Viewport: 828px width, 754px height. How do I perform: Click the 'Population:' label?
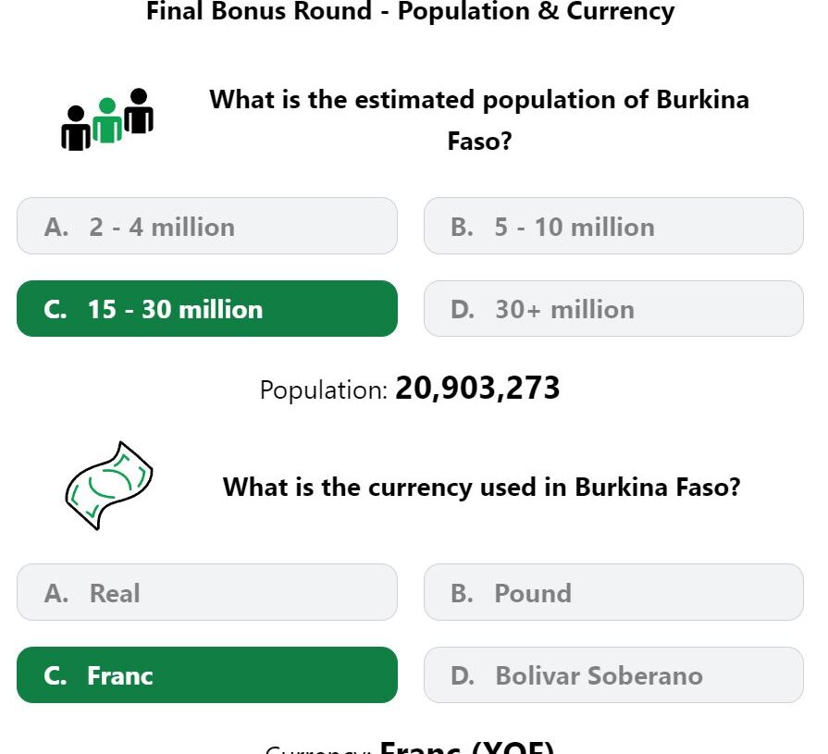tap(324, 390)
